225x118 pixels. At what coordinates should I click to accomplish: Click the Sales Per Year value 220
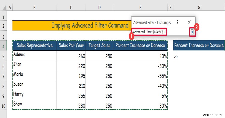click(x=71, y=65)
